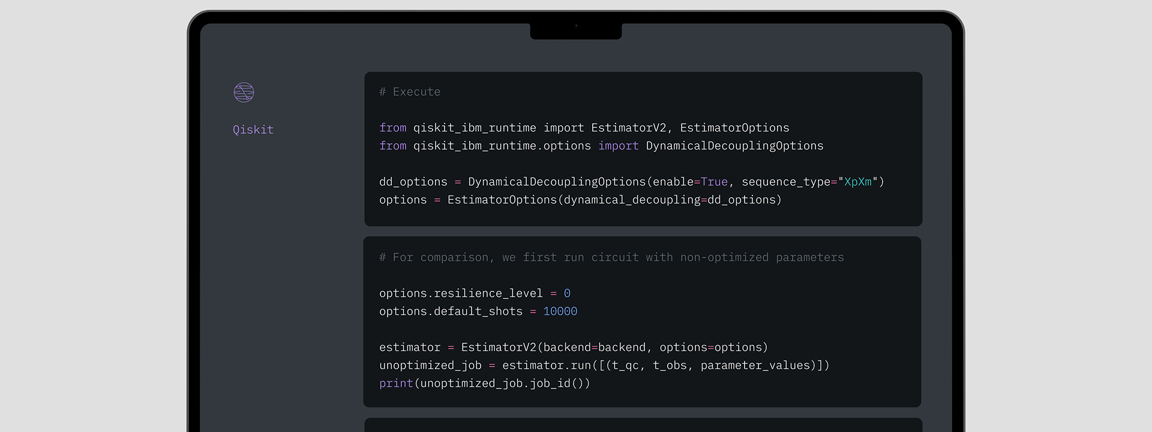Click the True value of the enable argument

coord(714,182)
